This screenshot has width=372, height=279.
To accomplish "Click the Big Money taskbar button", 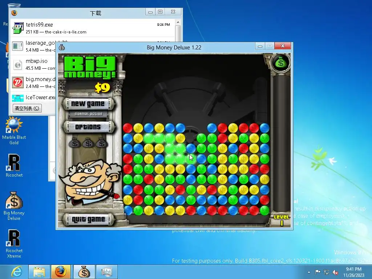I will 84,272.
